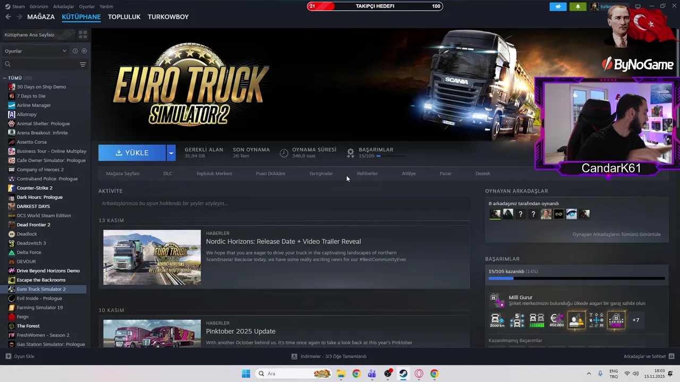Show hidden system tray icons
This screenshot has height=382, width=680.
(x=589, y=374)
